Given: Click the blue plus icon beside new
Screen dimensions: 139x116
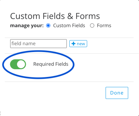Looking at the screenshot, I should tap(73, 44).
